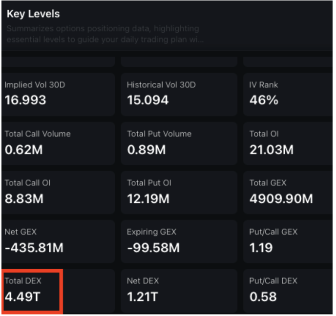The image size is (336, 316).
Task: Click the 4.49T total DEX value
Action: [x=22, y=297]
